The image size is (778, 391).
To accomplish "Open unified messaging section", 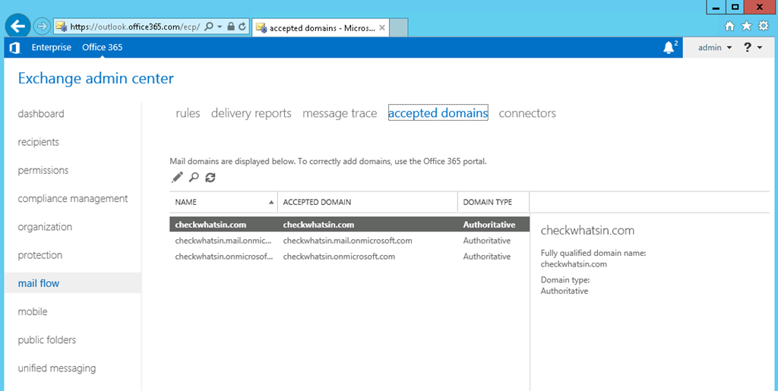I will click(x=57, y=368).
